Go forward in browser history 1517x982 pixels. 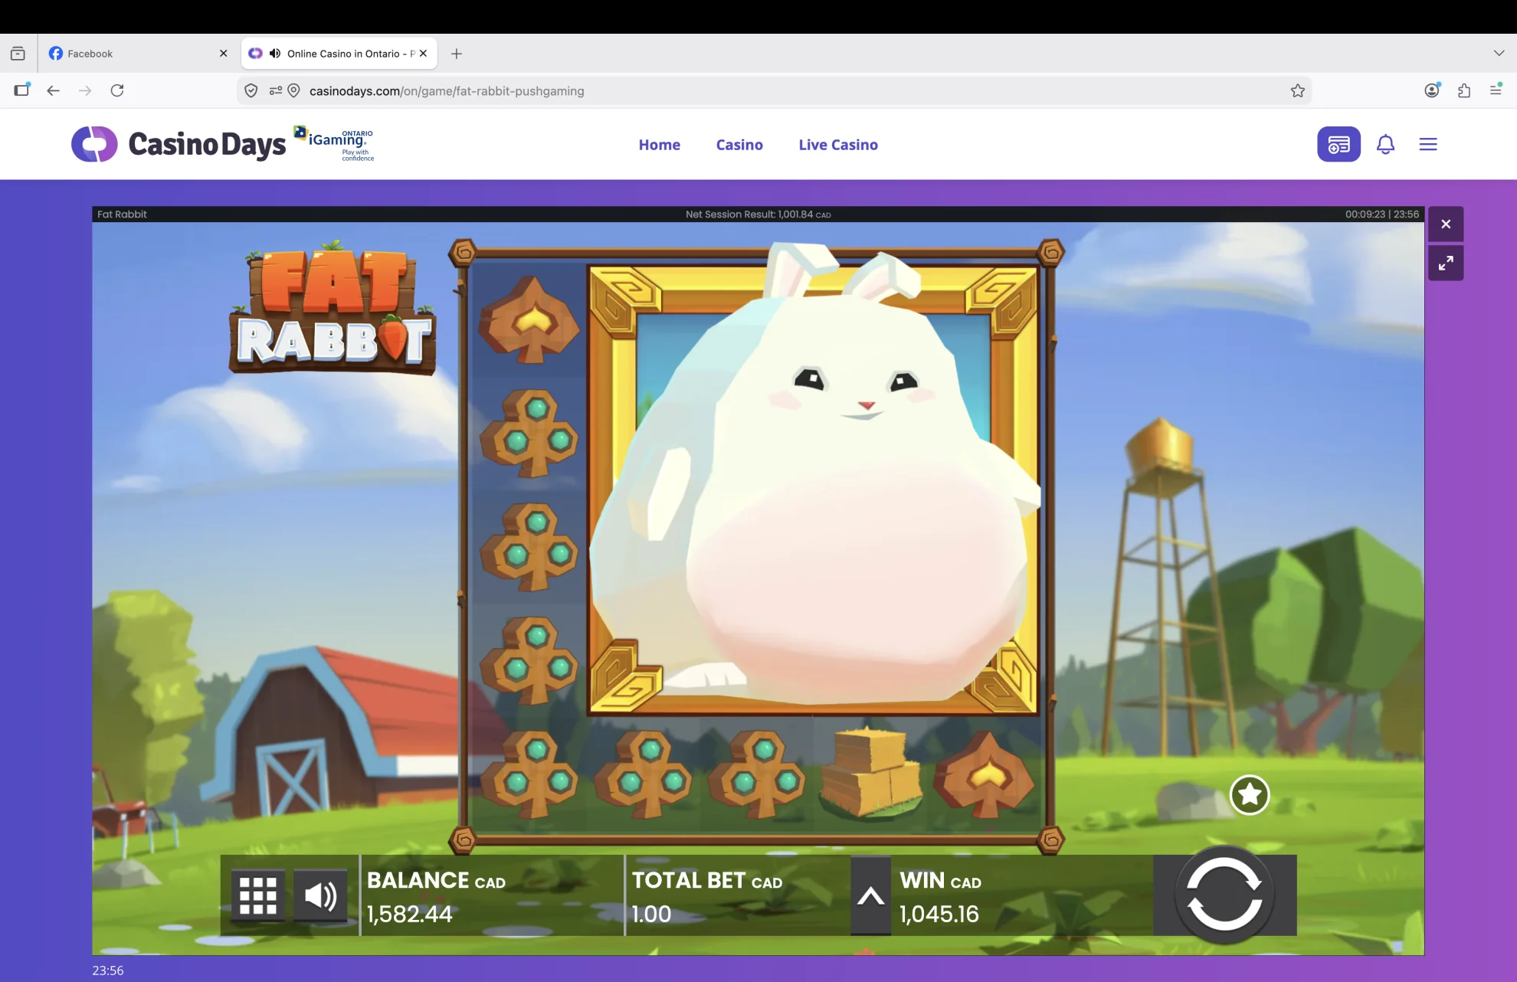pyautogui.click(x=85, y=90)
